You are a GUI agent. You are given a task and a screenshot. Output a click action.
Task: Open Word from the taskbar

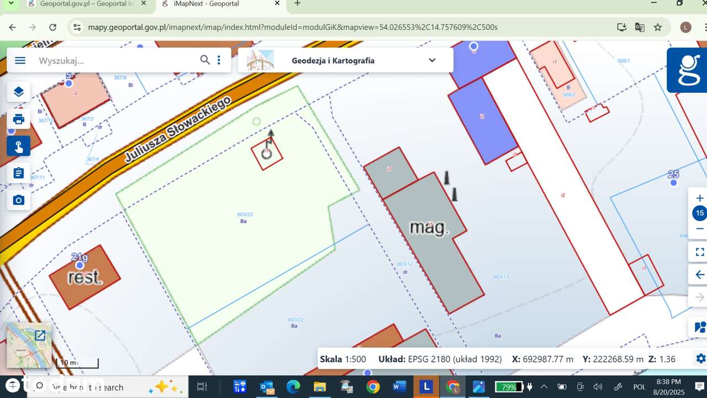(399, 386)
